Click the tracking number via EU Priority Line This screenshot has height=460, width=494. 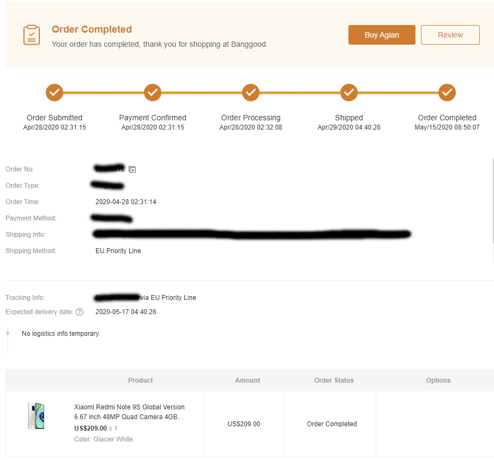[x=118, y=298]
